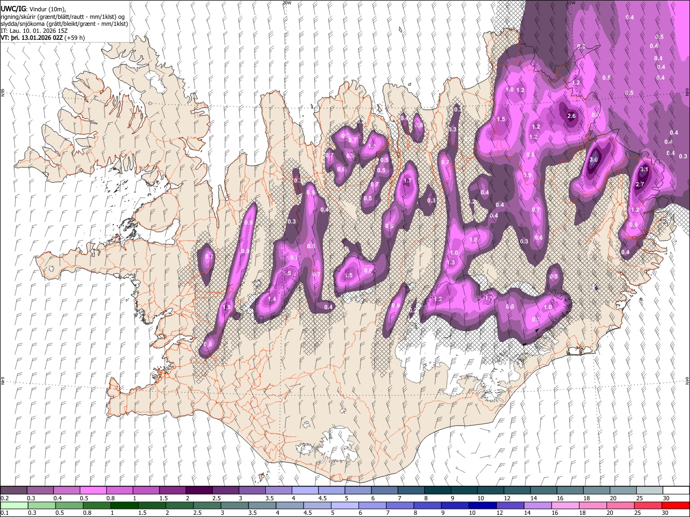Click the '(+59 h)' forecast offset text
The height and width of the screenshot is (517, 690).
coord(74,38)
